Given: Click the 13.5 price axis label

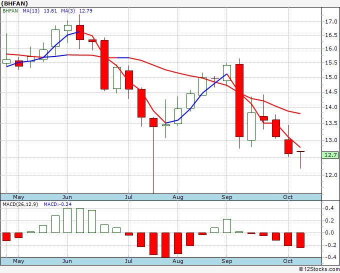Looking at the screenshot, I should click(331, 123).
